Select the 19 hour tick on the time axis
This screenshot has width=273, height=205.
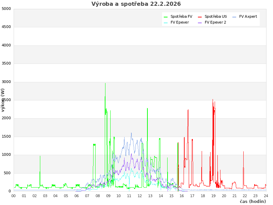pyautogui.click(x=213, y=196)
